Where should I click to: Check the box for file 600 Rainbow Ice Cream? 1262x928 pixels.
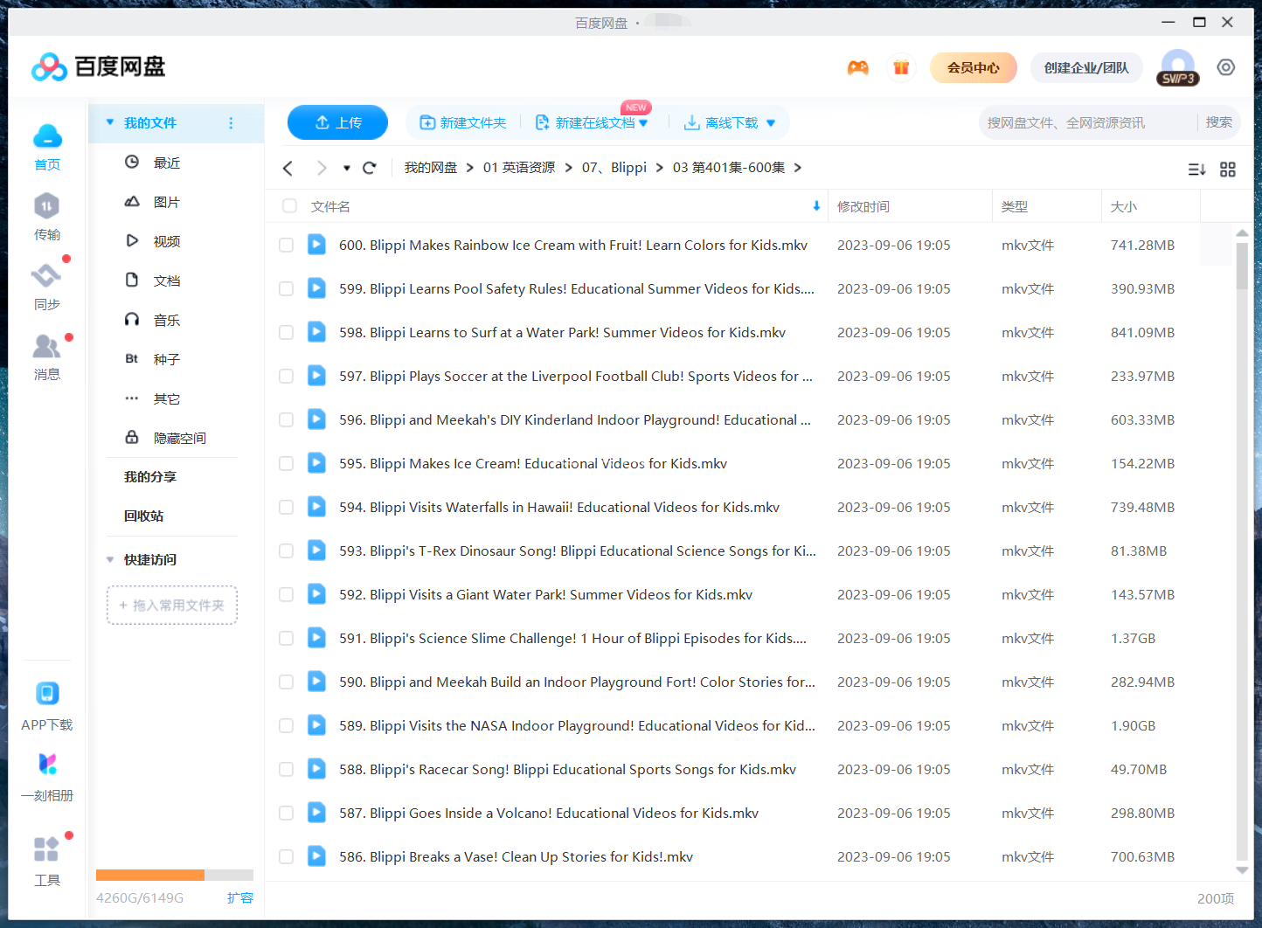click(x=286, y=246)
